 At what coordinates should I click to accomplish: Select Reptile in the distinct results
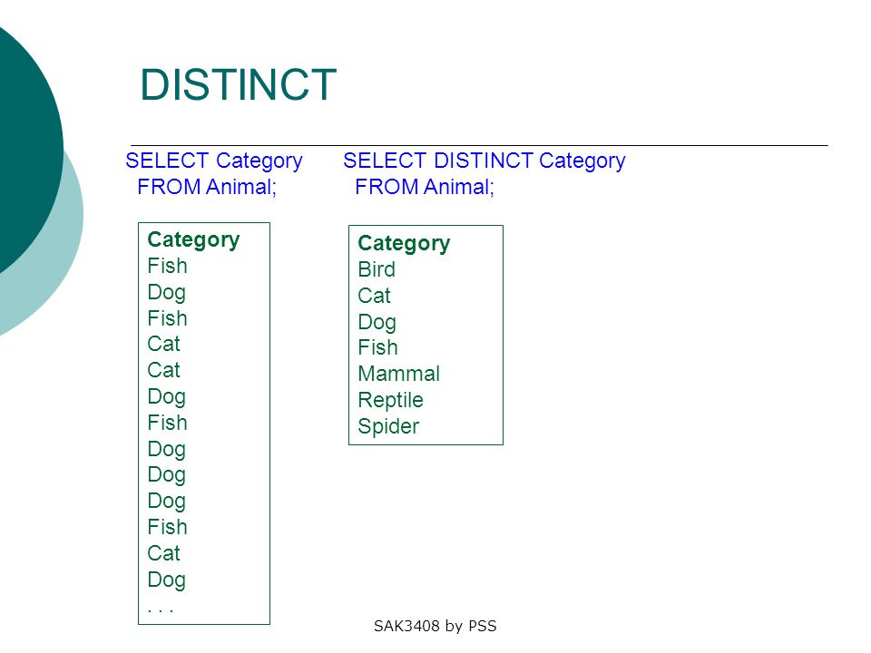[x=390, y=400]
